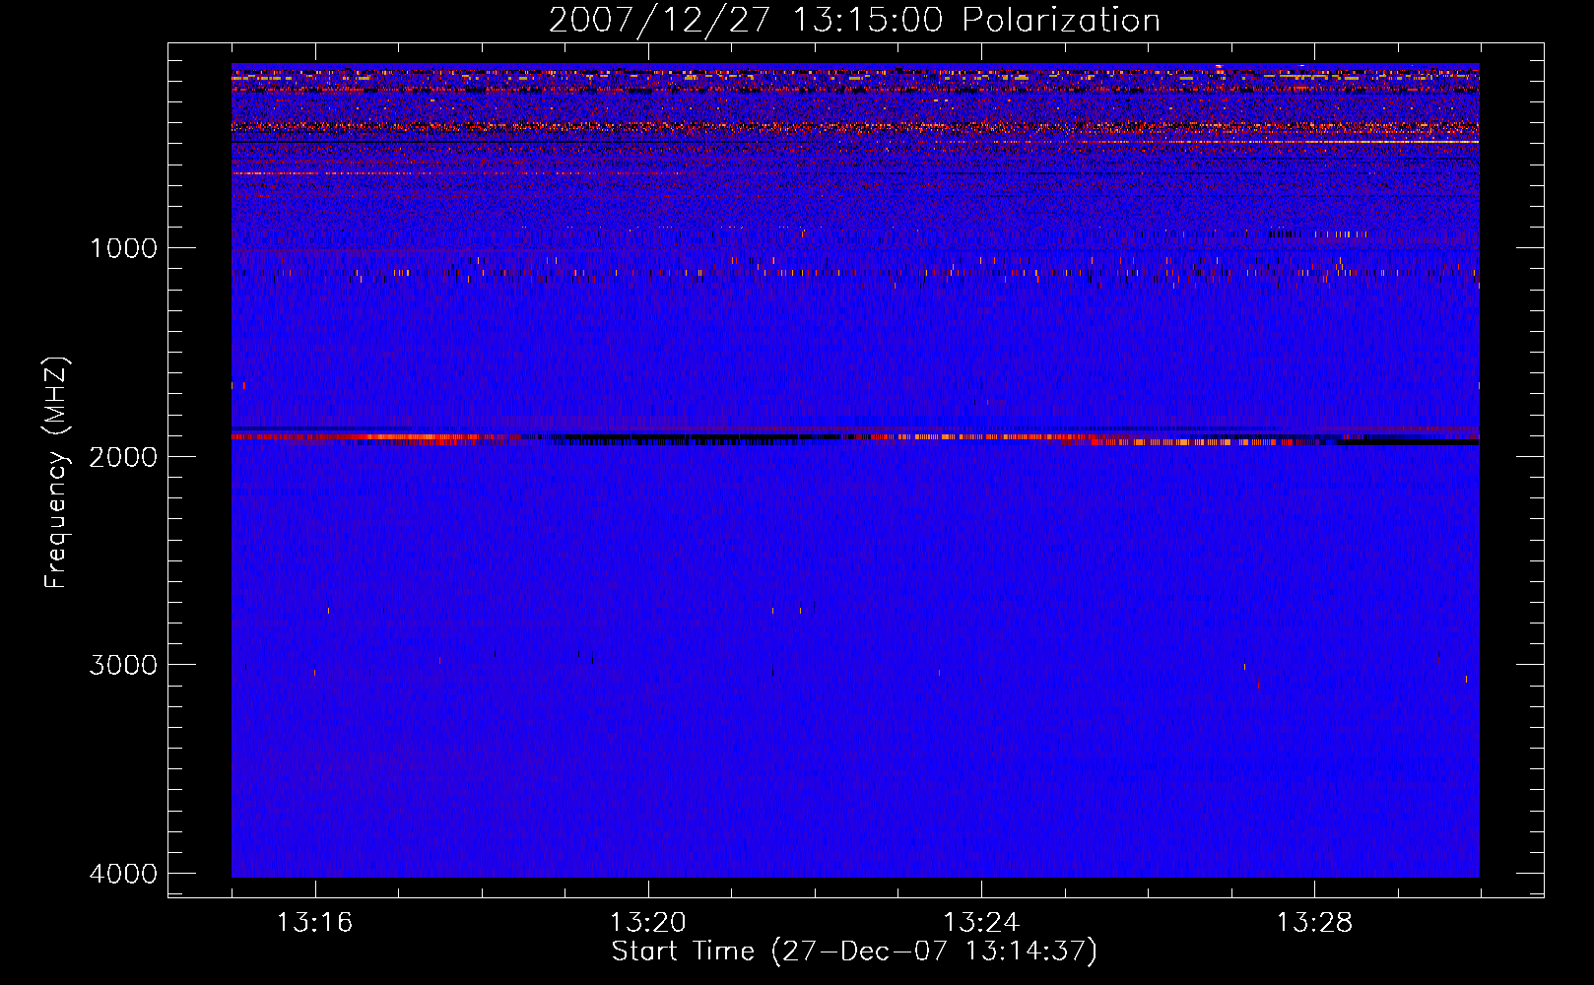Click the 2000 frequency tick label

(123, 456)
